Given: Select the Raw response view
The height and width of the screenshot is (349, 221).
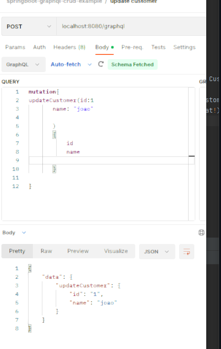Looking at the screenshot, I should pyautogui.click(x=46, y=251).
